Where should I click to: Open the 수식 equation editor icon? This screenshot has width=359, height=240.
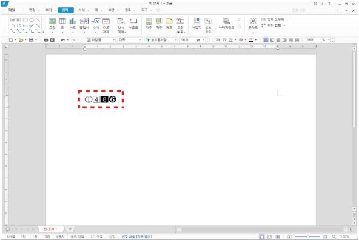(x=95, y=24)
